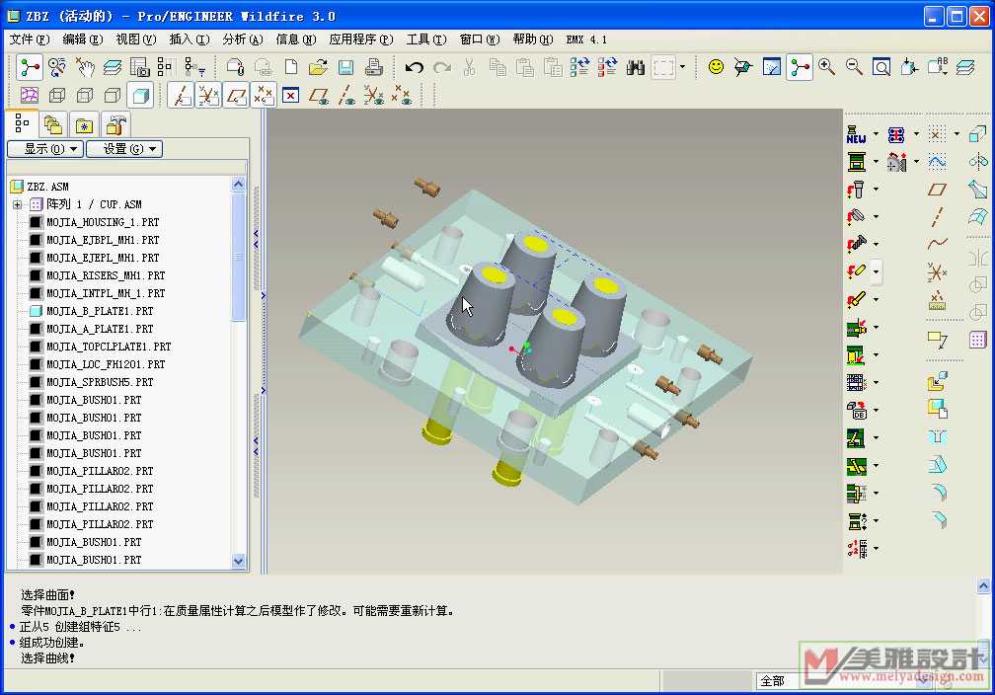Click the binoculars Find icon
The height and width of the screenshot is (695, 995).
coord(636,67)
